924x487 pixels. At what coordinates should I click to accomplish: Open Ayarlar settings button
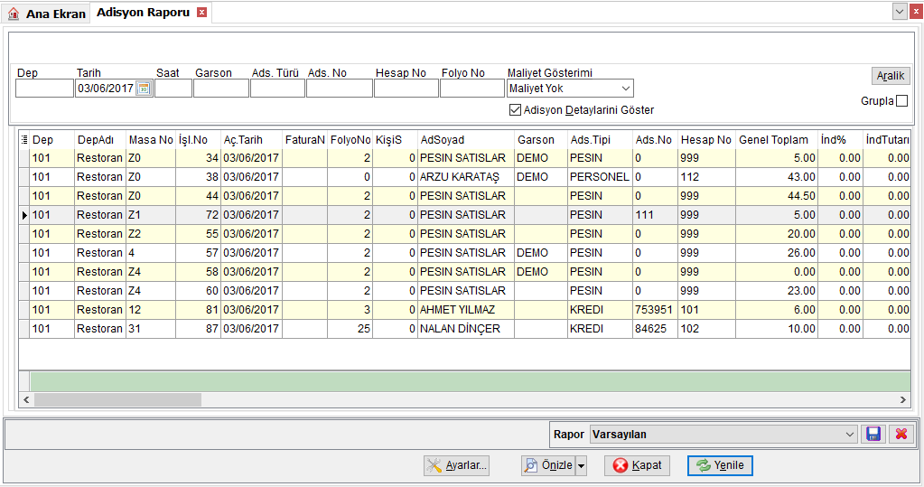coord(457,466)
